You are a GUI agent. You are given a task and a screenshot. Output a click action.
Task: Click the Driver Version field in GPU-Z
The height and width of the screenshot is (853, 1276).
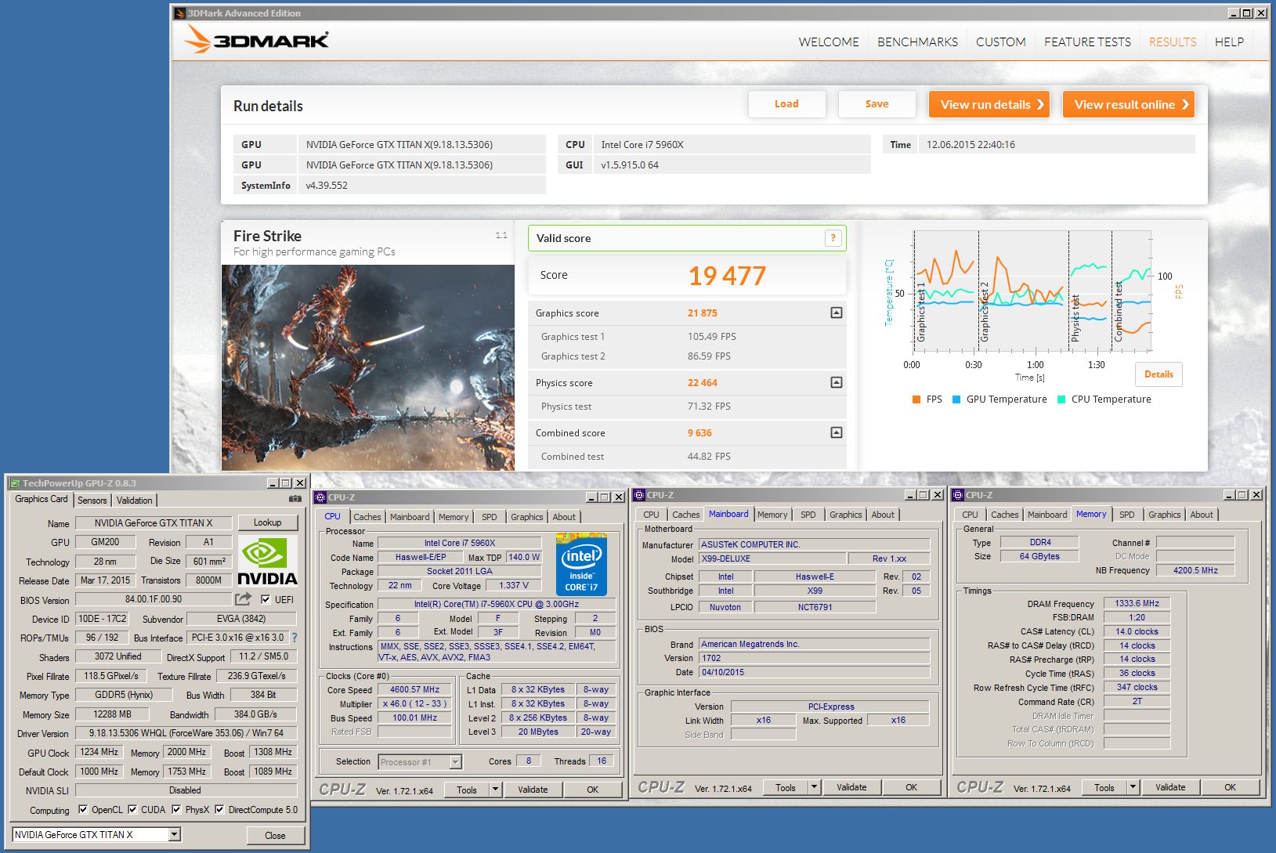pos(186,733)
